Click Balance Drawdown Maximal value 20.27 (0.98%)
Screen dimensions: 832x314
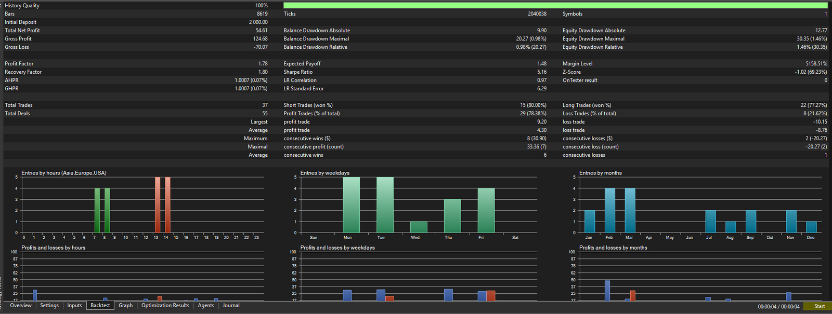[x=531, y=39]
